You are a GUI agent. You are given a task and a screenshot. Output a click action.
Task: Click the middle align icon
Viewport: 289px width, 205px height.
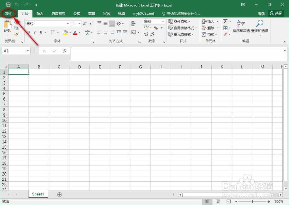[105, 23]
